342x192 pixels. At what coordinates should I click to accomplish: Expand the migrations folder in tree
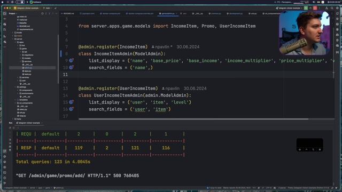point(21,55)
